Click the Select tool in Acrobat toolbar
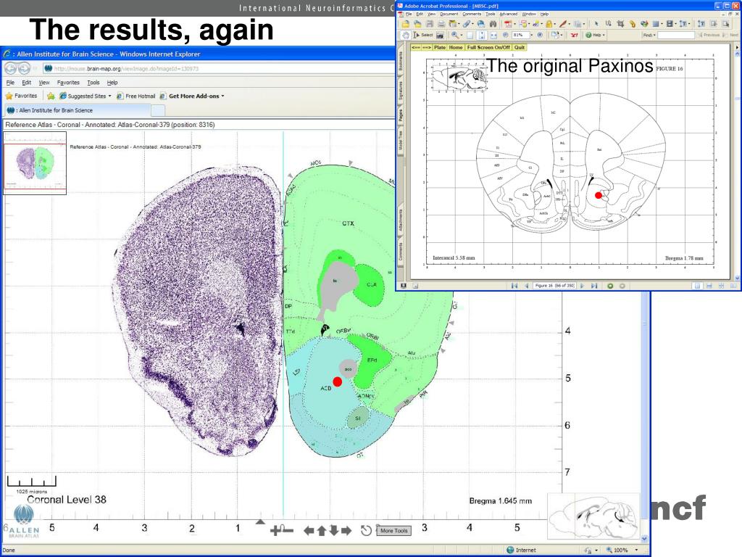Screen dimensions: 742x557 point(422,35)
